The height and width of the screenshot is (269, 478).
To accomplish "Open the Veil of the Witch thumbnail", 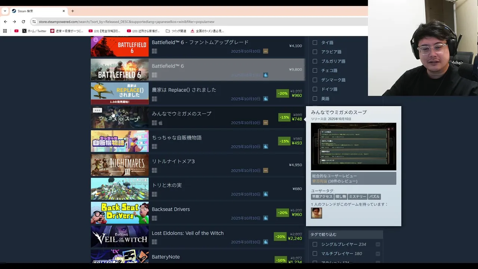I will pyautogui.click(x=119, y=236).
